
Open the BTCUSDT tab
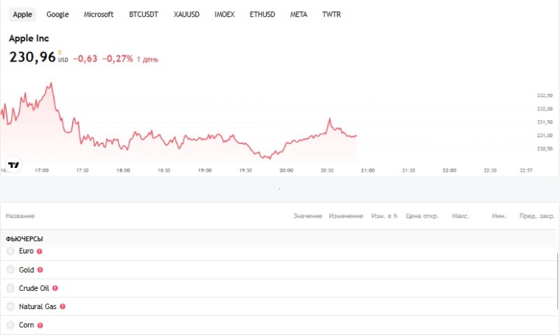coord(143,15)
